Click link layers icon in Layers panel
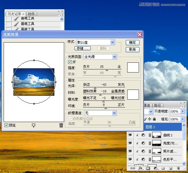This screenshot has height=173, width=188. 133,168
